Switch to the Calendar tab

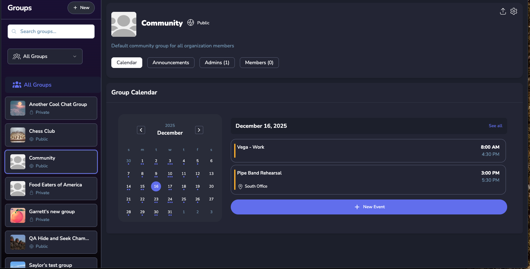(127, 63)
